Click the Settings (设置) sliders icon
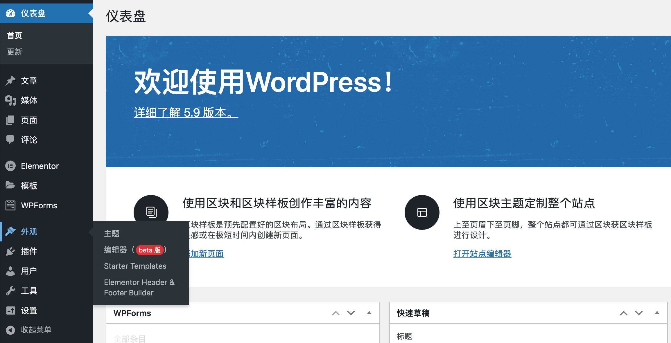This screenshot has width=671, height=343. (10, 310)
